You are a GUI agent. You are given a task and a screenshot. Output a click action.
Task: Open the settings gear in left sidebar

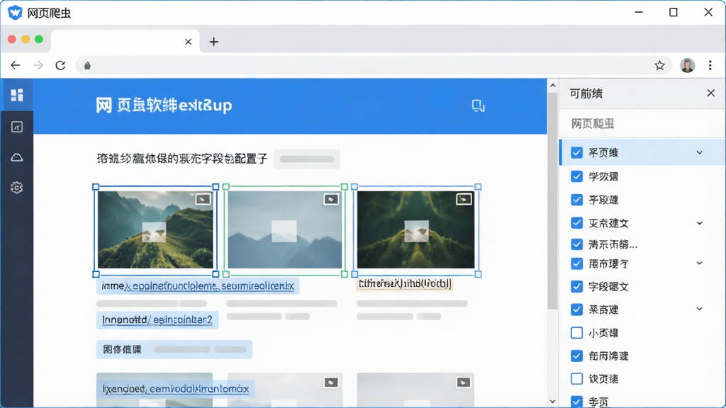click(x=17, y=187)
